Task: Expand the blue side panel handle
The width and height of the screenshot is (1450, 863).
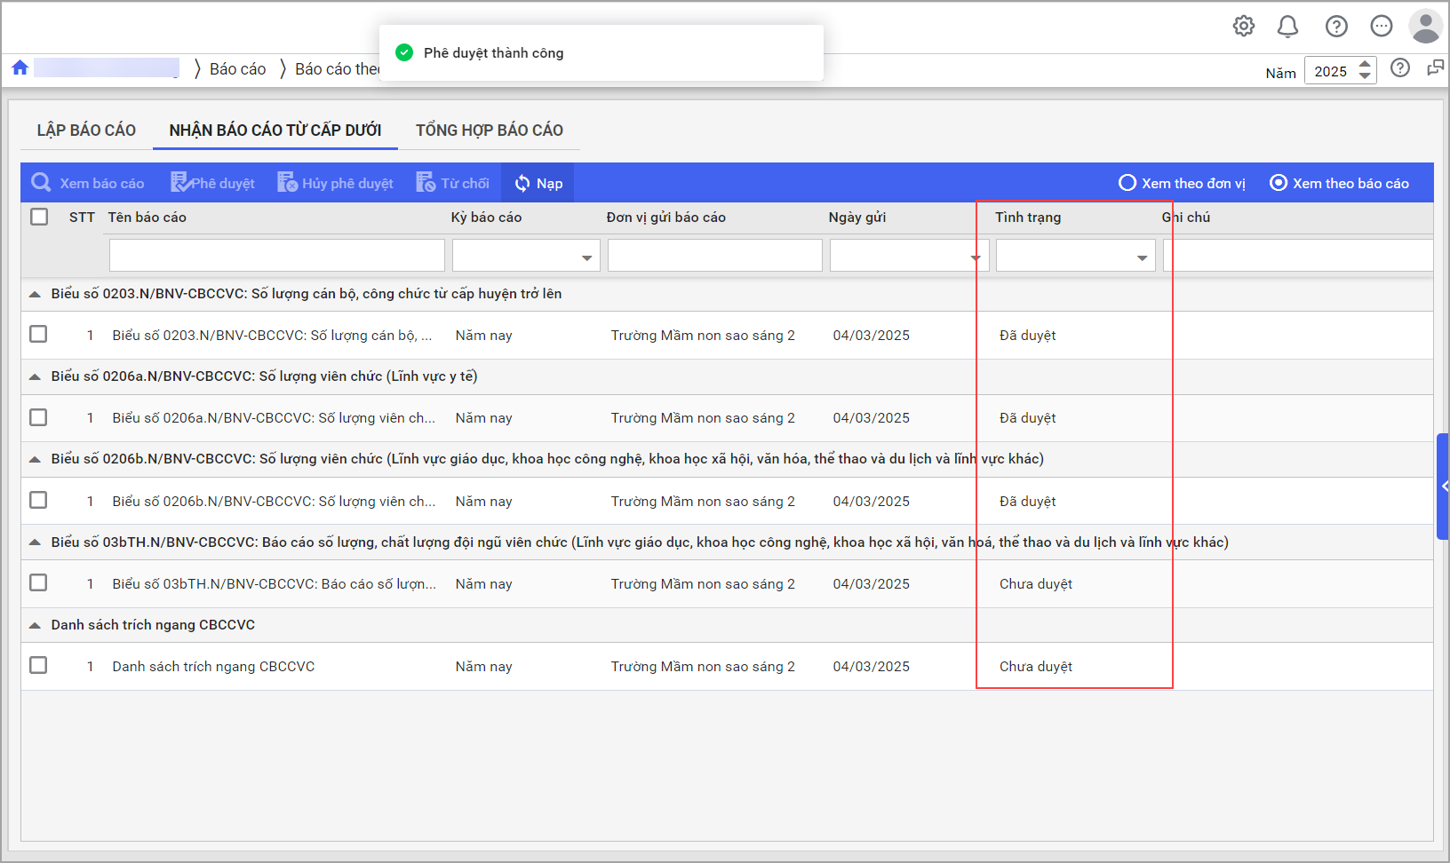Action: click(1443, 486)
